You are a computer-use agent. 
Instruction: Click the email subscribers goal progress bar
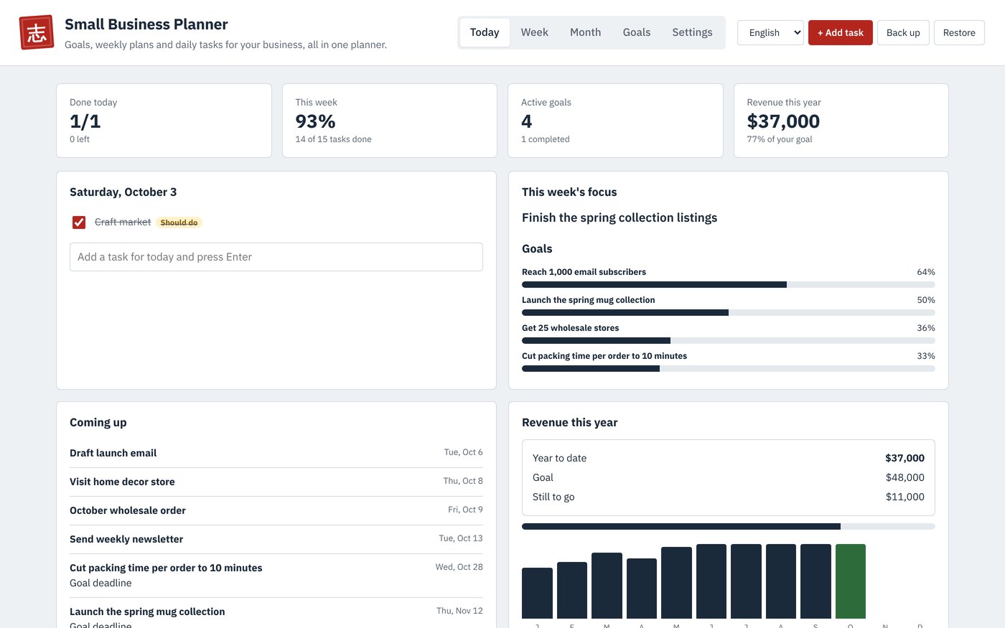coord(729,285)
